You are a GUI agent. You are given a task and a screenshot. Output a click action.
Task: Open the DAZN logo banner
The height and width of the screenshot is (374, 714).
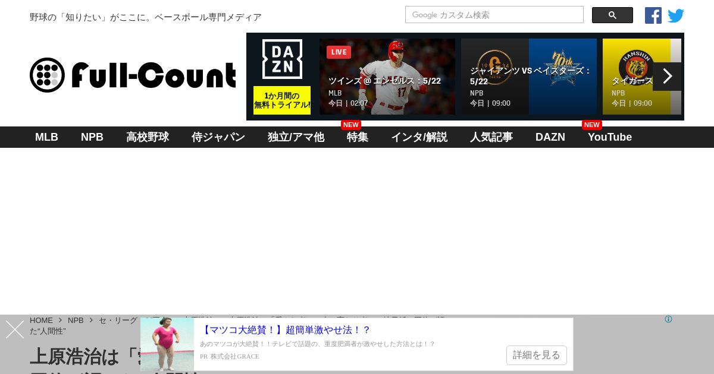[x=282, y=59]
